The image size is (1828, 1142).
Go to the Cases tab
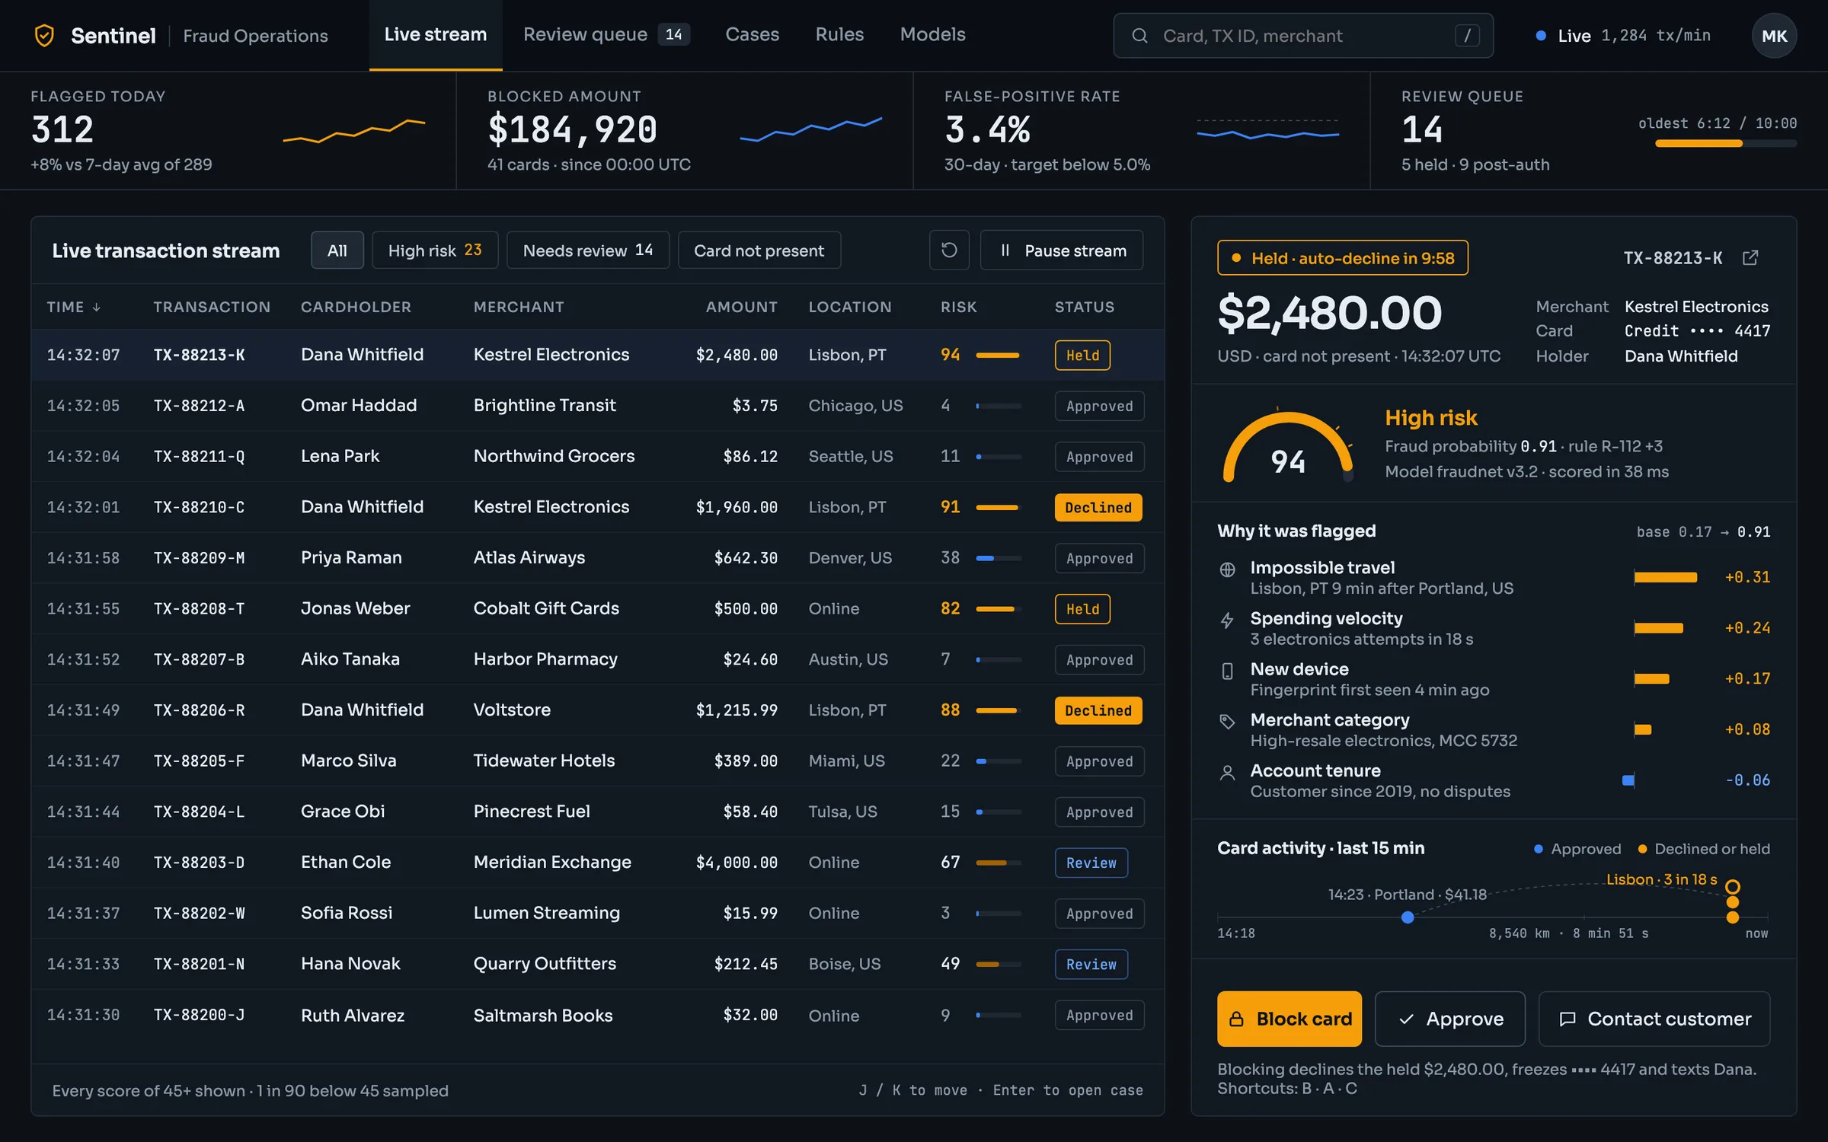point(752,35)
